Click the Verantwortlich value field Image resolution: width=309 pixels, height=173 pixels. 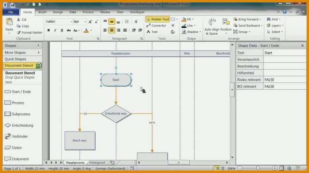coord(285,59)
